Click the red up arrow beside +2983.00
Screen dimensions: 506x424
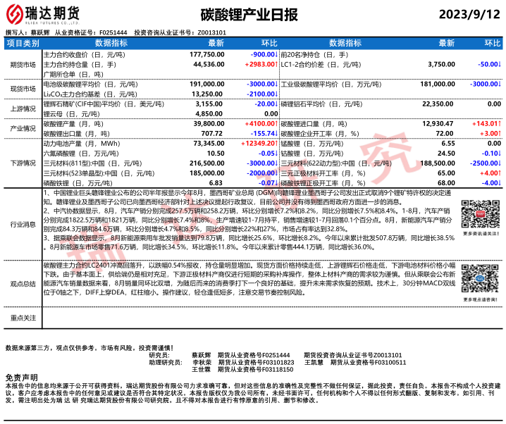click(x=276, y=63)
